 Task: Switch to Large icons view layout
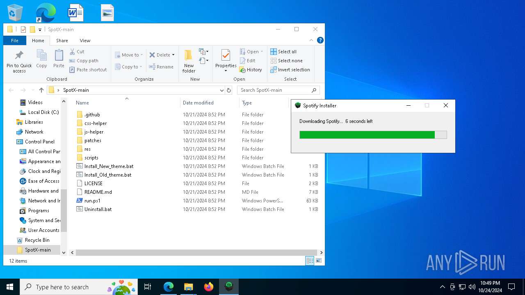(319, 261)
